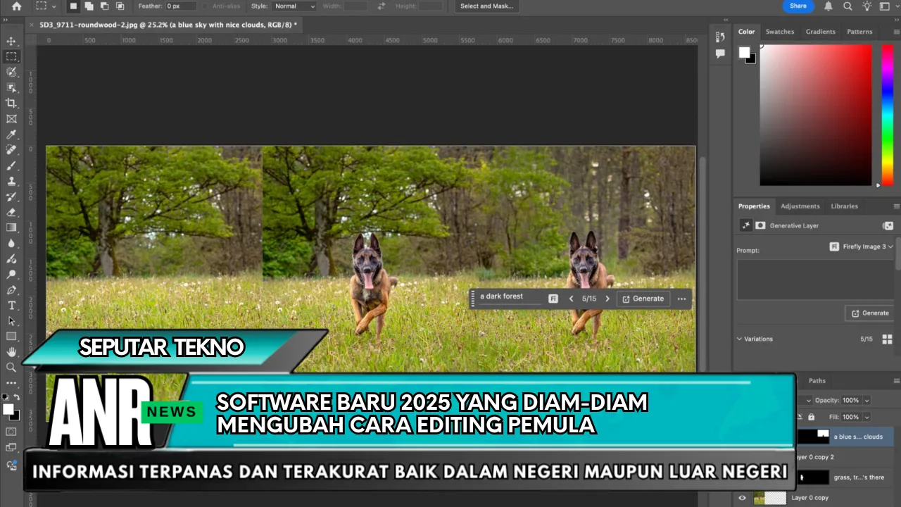Screen dimensions: 901x507
Task: Open notifications bell icon
Action: pyautogui.click(x=829, y=6)
